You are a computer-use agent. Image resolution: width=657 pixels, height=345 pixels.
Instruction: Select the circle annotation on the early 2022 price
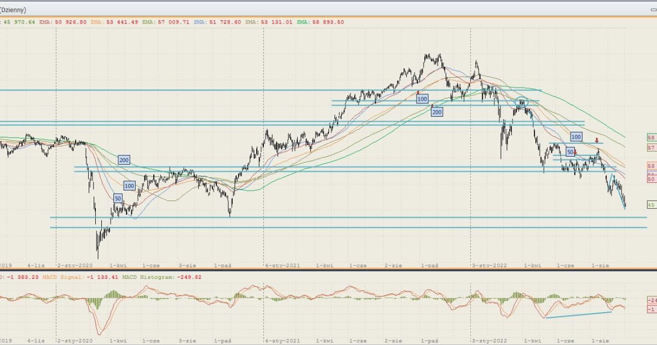[521, 101]
